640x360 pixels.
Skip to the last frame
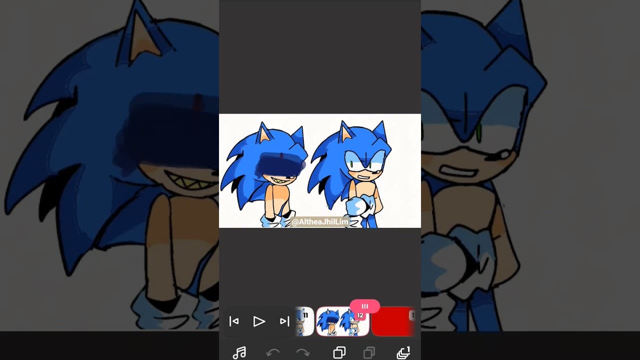284,321
